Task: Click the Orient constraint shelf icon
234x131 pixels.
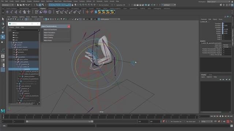Action: (66, 12)
